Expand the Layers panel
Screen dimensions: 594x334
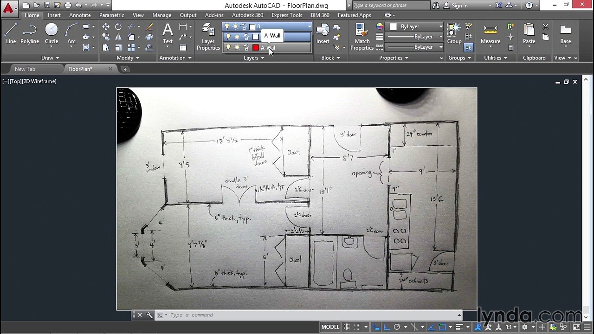[254, 58]
